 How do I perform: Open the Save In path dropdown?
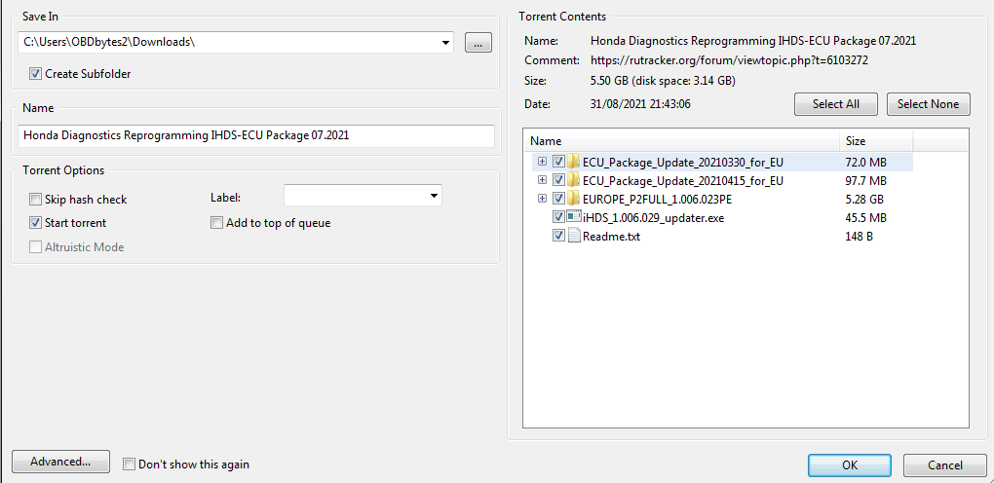point(446,42)
